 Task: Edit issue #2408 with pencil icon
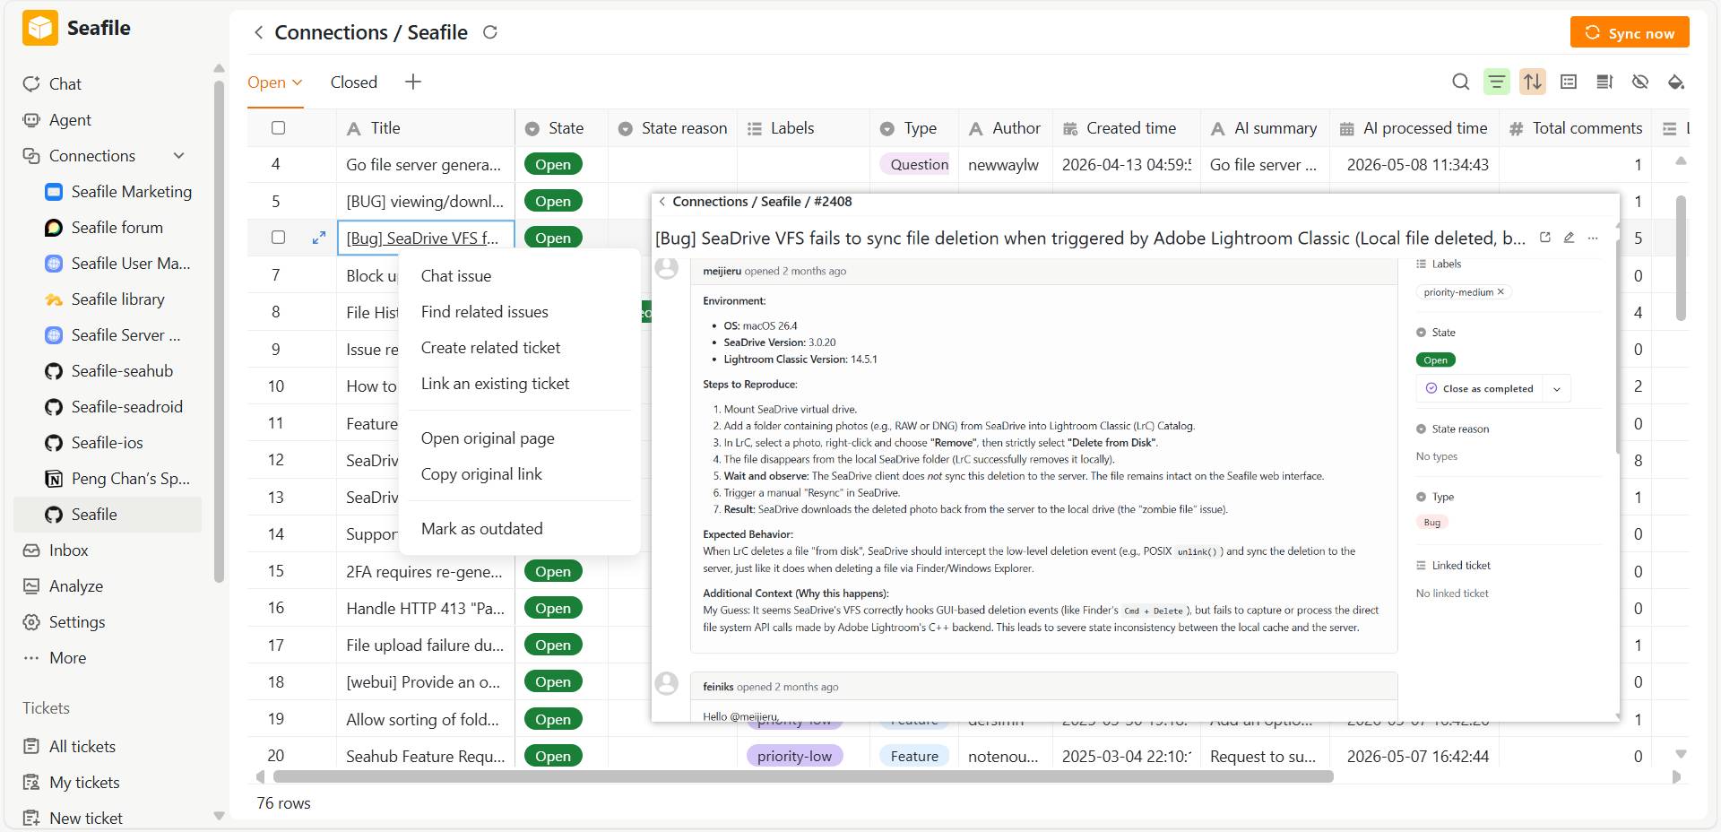[x=1569, y=238]
